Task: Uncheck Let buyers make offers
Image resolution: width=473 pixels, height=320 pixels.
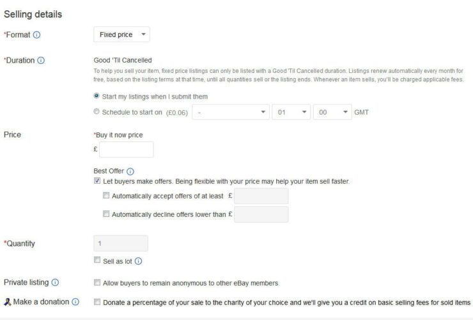Action: click(x=97, y=181)
